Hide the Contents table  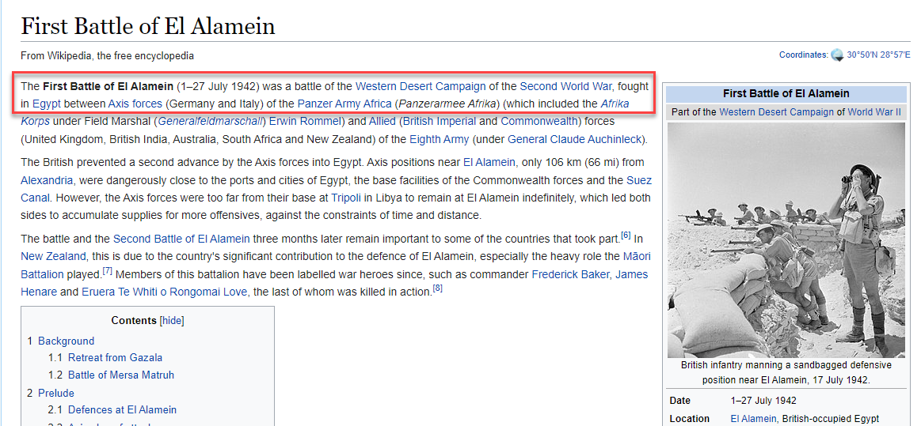click(x=172, y=321)
